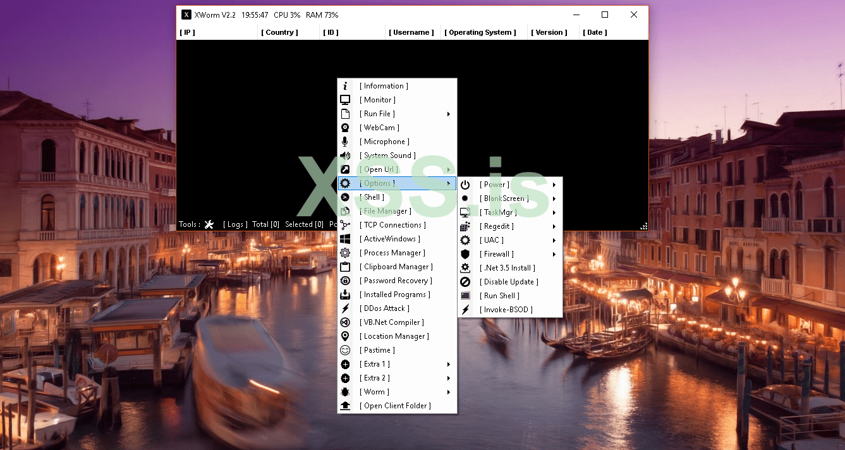
Task: Select the Monitor screen icon
Action: pos(345,100)
